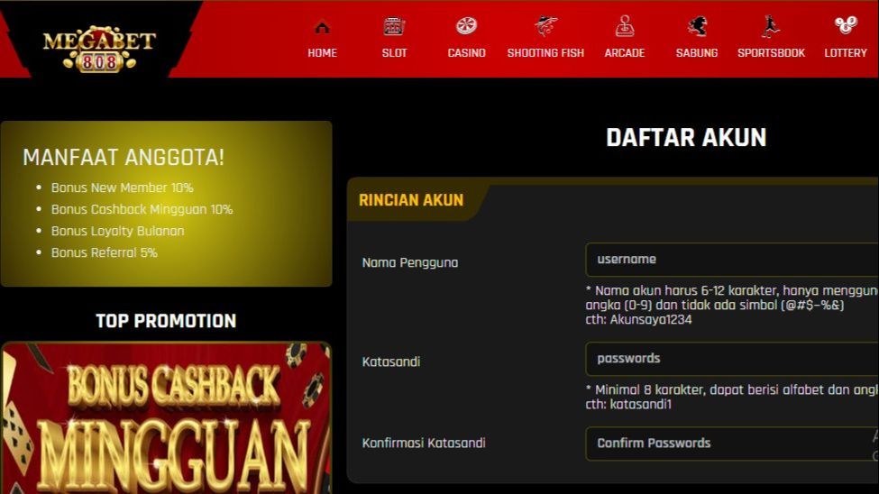Click 'Bonus Cashback Mingguan 10%' list item

(x=142, y=209)
